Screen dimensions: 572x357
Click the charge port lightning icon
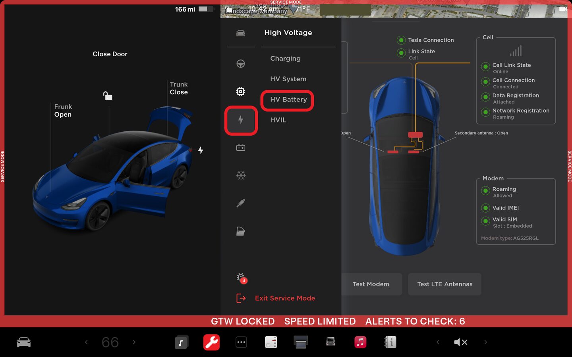click(x=201, y=150)
